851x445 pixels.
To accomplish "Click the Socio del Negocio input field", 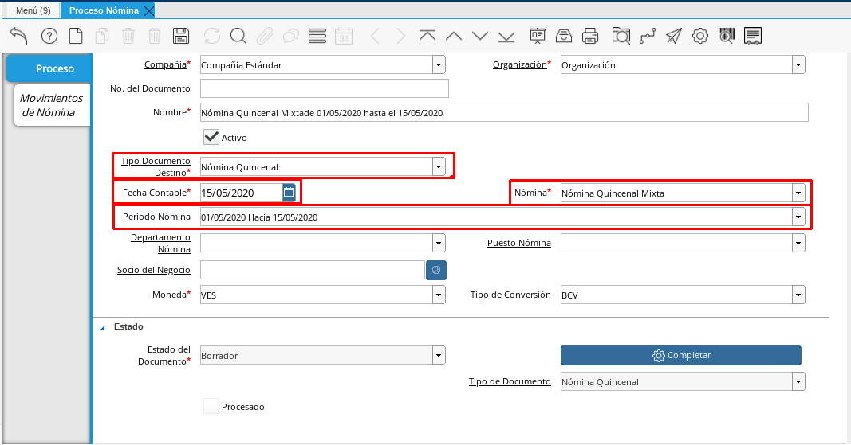I will (313, 270).
